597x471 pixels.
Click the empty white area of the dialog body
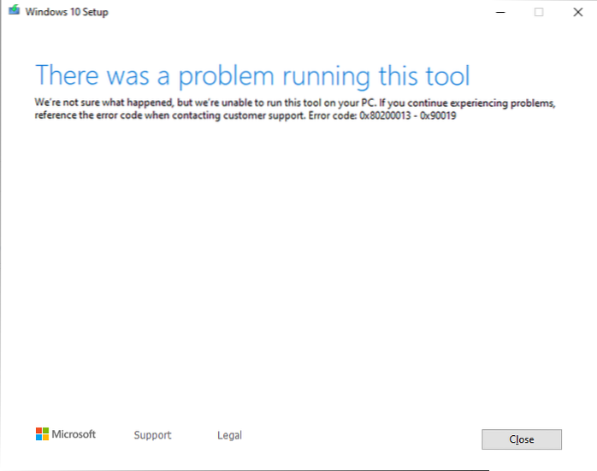(x=299, y=274)
